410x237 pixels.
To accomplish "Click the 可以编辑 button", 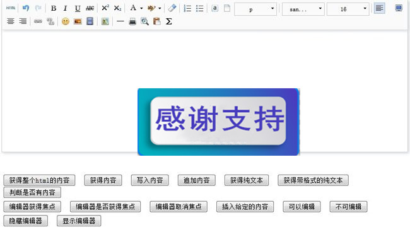I will [x=302, y=207].
